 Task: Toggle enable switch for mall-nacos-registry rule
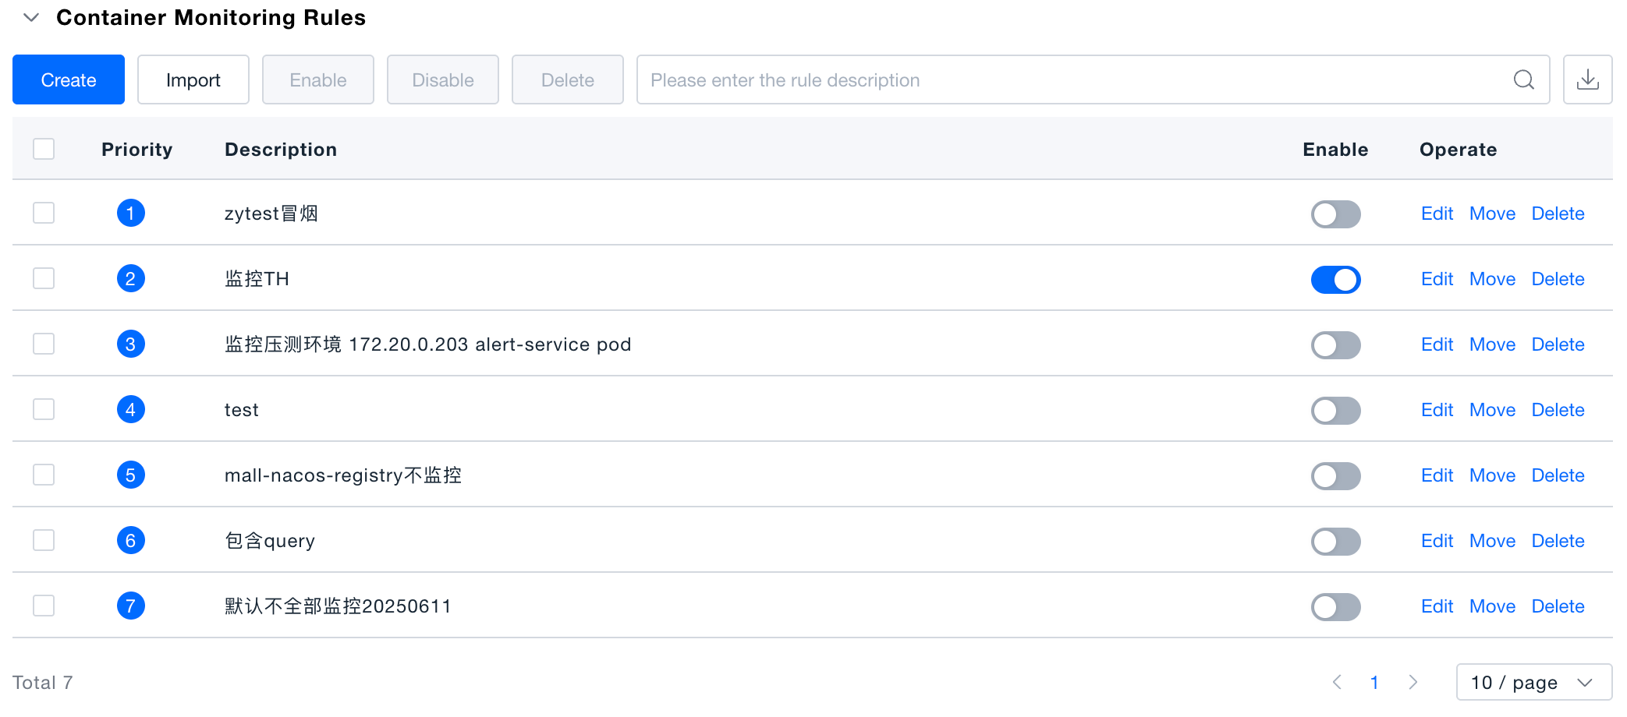(x=1335, y=475)
